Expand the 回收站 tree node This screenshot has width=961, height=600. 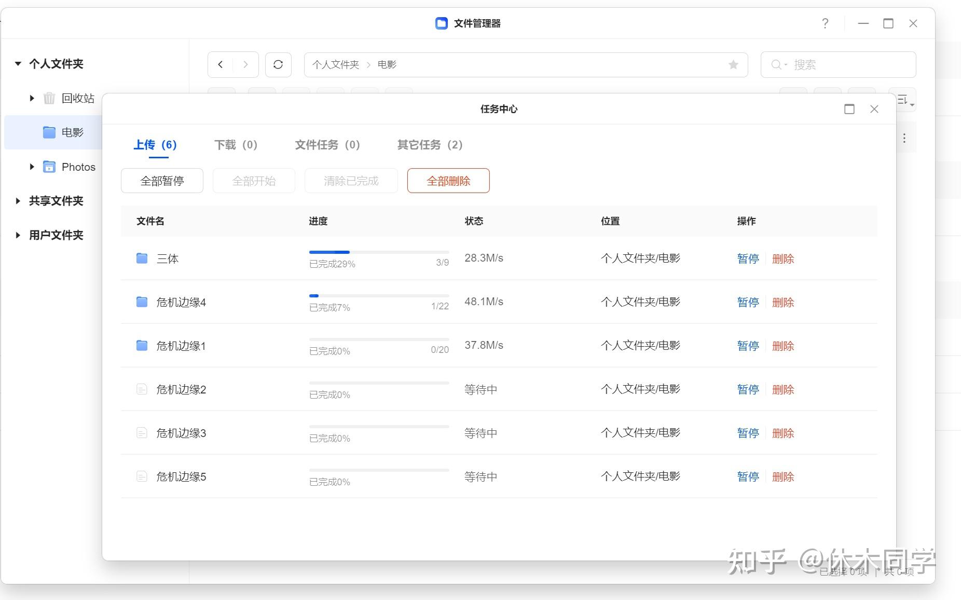point(32,98)
